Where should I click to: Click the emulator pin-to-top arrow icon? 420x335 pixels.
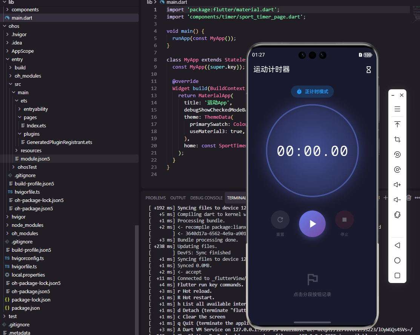[x=397, y=124]
